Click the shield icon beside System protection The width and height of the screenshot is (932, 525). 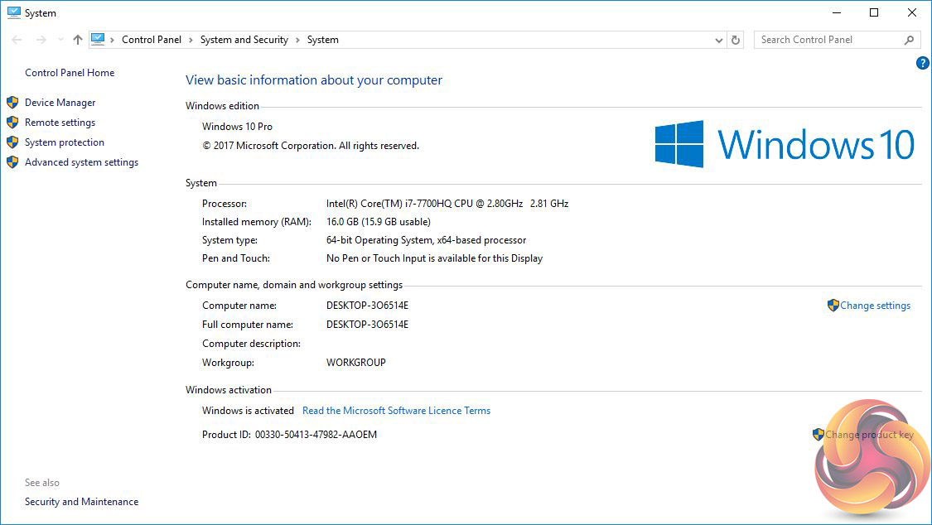point(12,142)
